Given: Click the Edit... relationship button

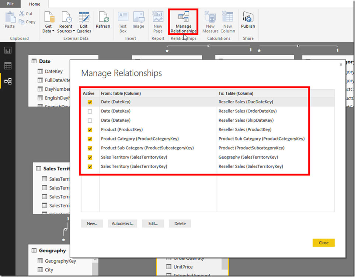Looking at the screenshot, I should pyautogui.click(x=153, y=224).
